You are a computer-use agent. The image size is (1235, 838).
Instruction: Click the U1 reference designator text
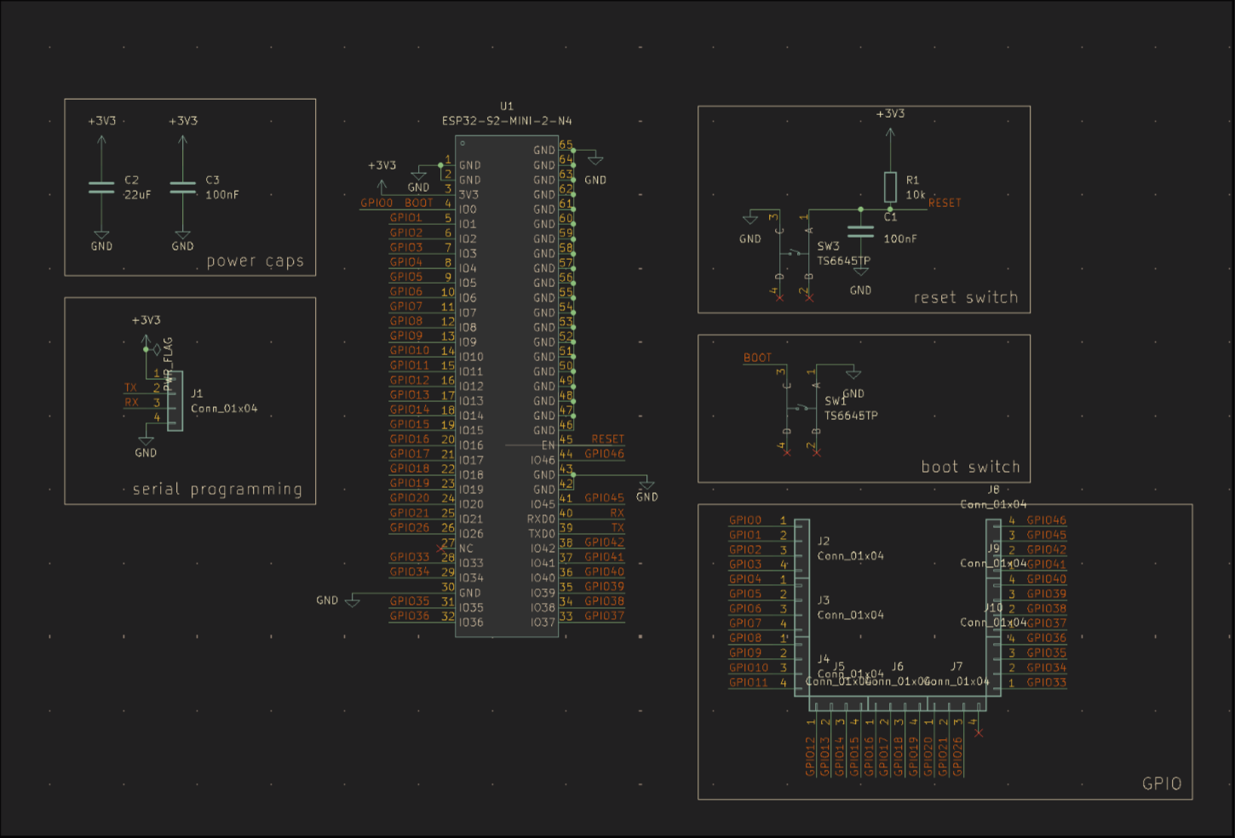click(507, 106)
